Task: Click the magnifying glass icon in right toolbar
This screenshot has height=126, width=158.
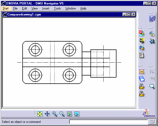Action: coord(152,87)
